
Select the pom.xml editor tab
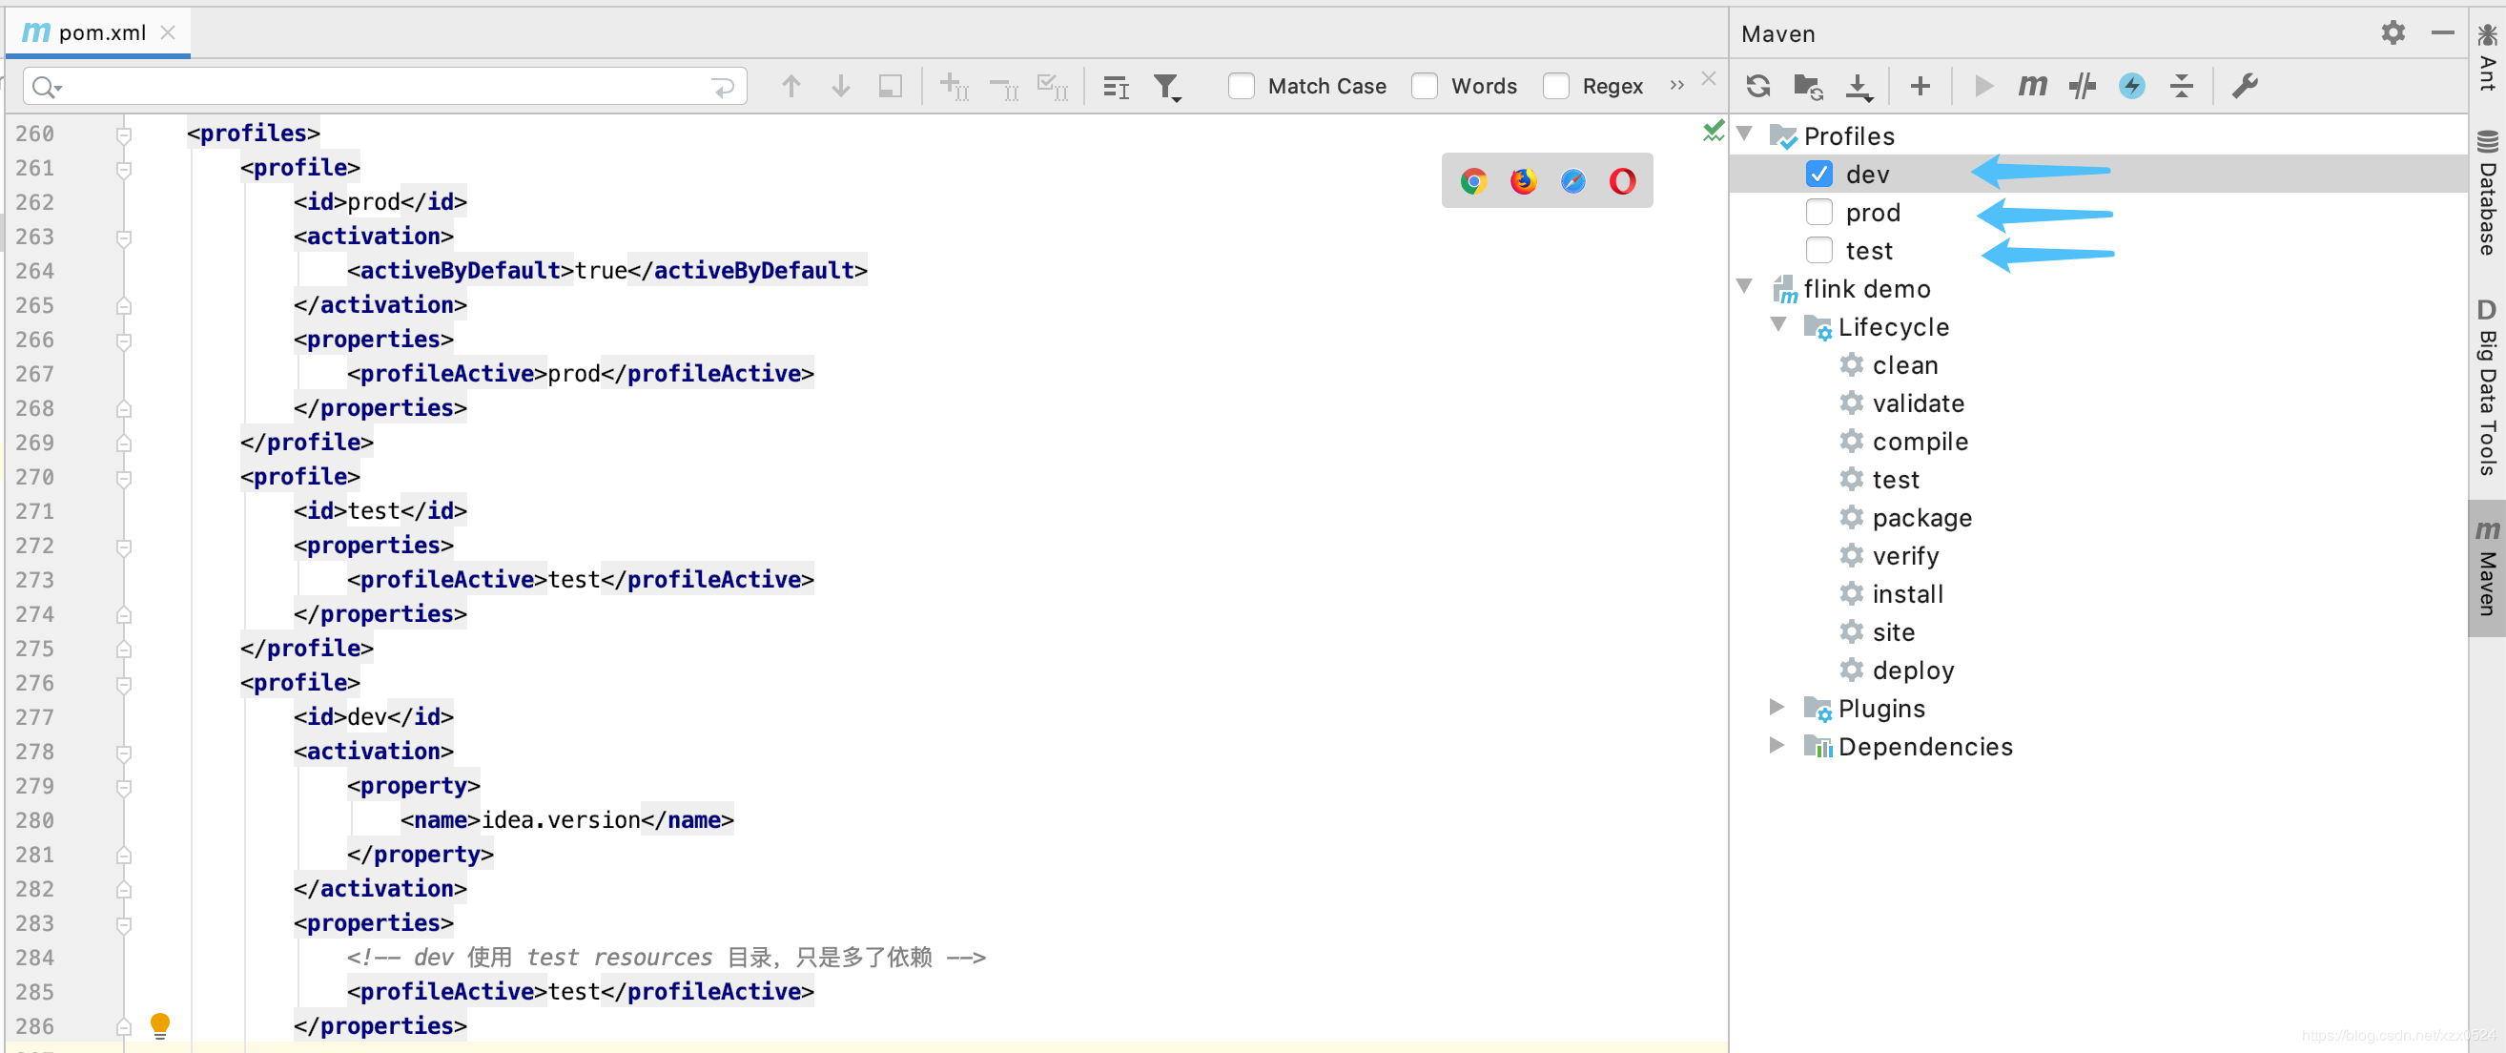coord(101,32)
